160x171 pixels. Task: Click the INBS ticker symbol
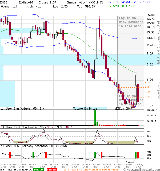4,2
